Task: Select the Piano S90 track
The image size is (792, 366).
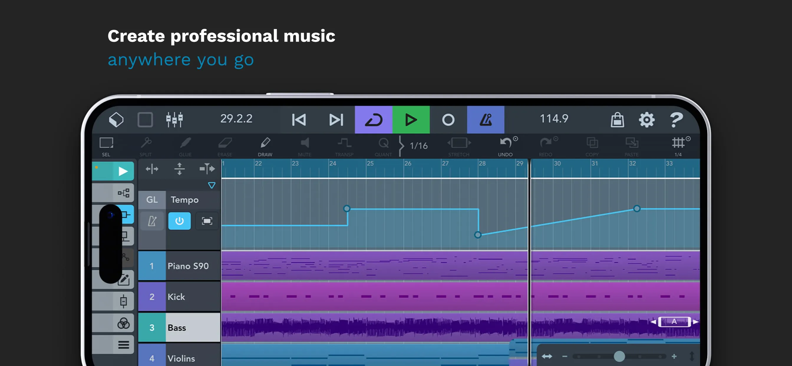Action: tap(188, 266)
